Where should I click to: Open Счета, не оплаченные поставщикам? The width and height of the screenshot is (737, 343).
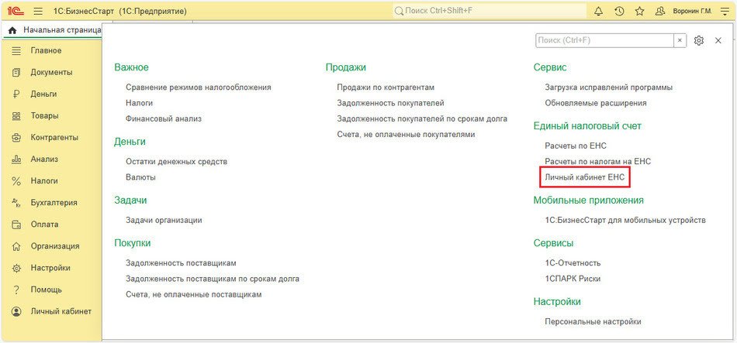point(194,295)
